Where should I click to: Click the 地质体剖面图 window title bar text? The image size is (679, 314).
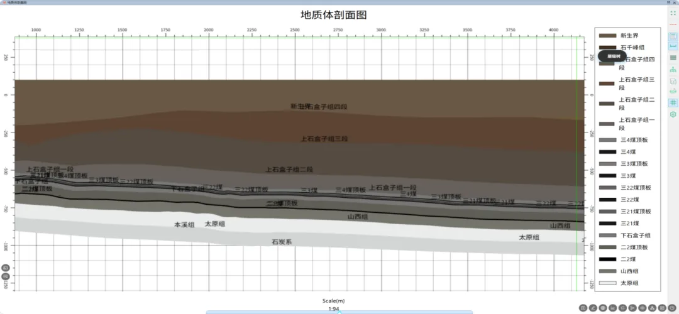pyautogui.click(x=18, y=2)
